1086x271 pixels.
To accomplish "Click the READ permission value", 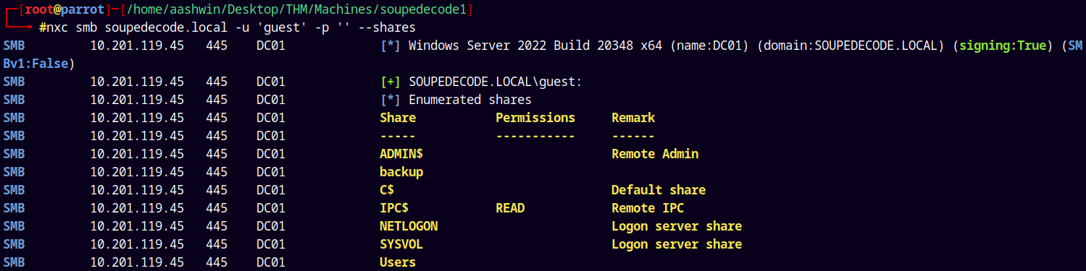I will pyautogui.click(x=510, y=208).
